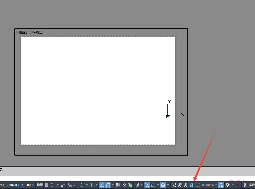Image resolution: width=255 pixels, height=189 pixels.
Task: Click the command line input field
Action: [x=126, y=178]
